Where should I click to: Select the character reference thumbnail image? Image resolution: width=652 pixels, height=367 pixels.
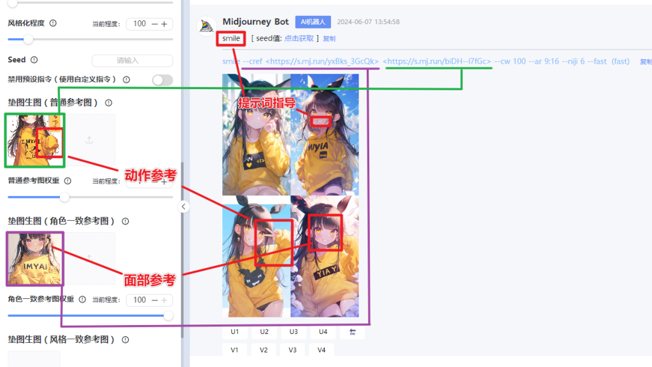click(35, 259)
